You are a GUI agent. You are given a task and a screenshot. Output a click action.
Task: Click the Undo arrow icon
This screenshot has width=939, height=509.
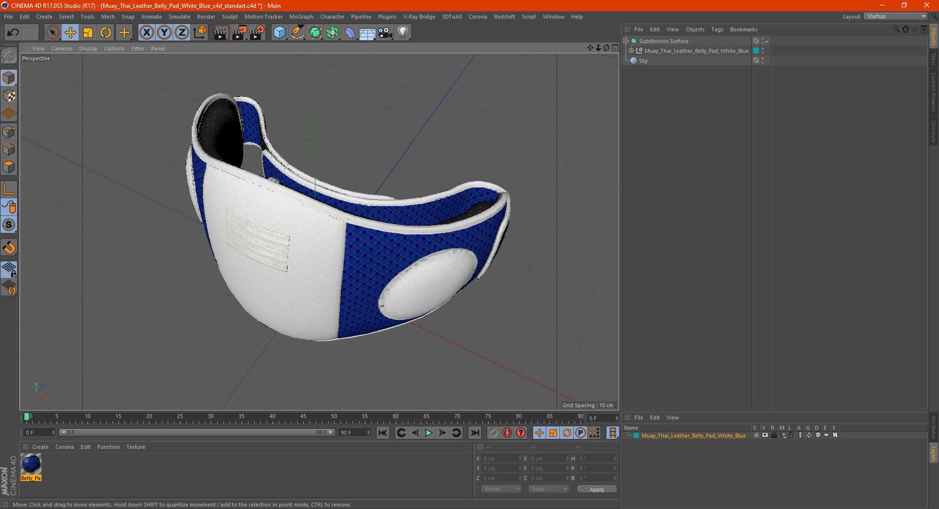[13, 33]
